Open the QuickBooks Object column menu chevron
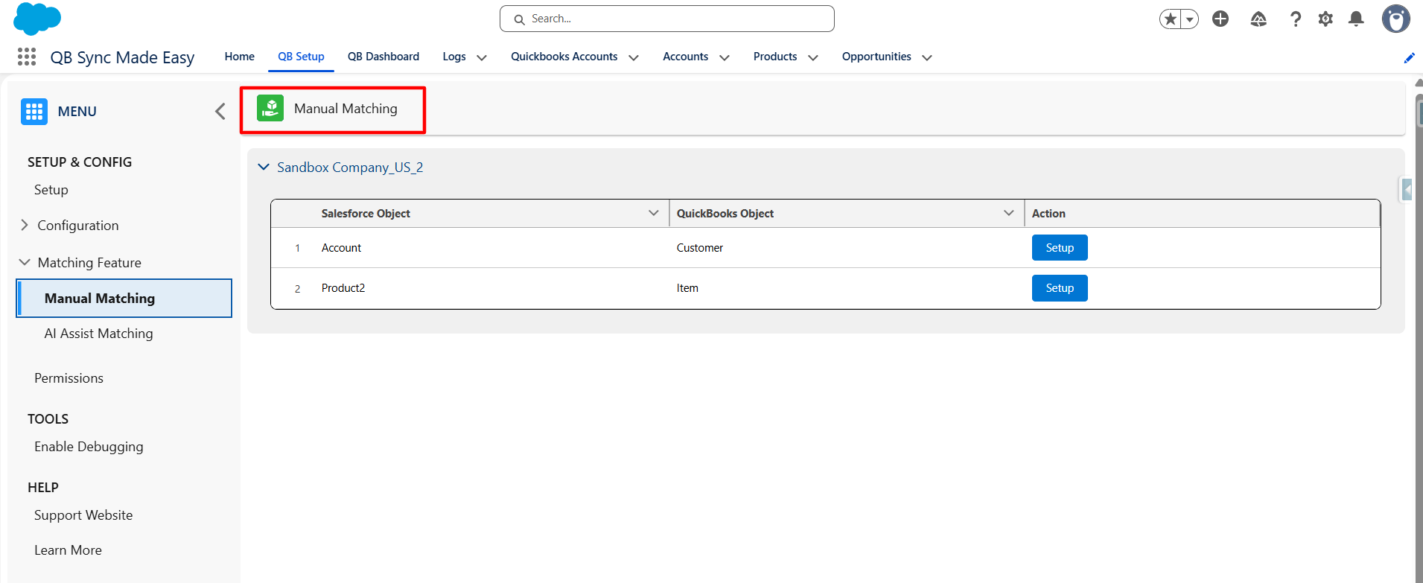Image resolution: width=1423 pixels, height=583 pixels. coord(1009,213)
